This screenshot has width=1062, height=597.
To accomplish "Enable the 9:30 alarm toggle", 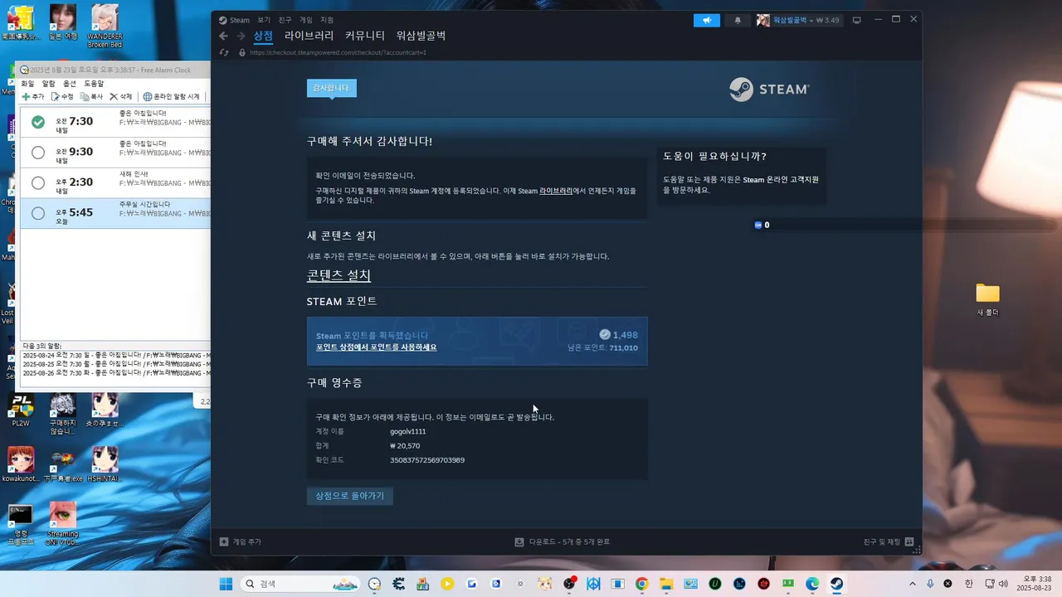I will tap(38, 153).
